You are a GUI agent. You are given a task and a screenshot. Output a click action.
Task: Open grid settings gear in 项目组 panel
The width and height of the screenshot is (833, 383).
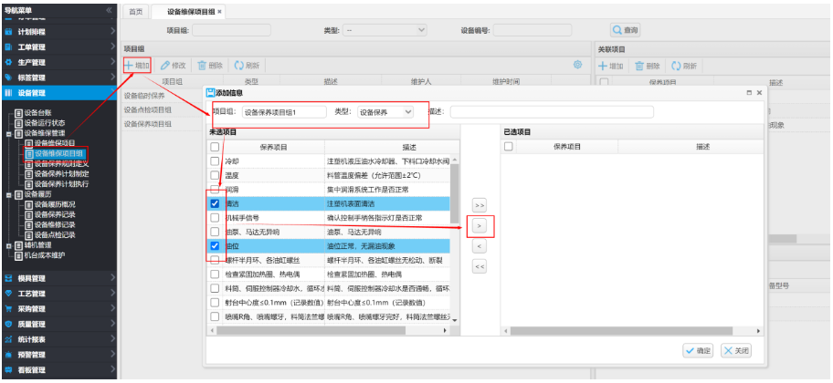pos(577,65)
